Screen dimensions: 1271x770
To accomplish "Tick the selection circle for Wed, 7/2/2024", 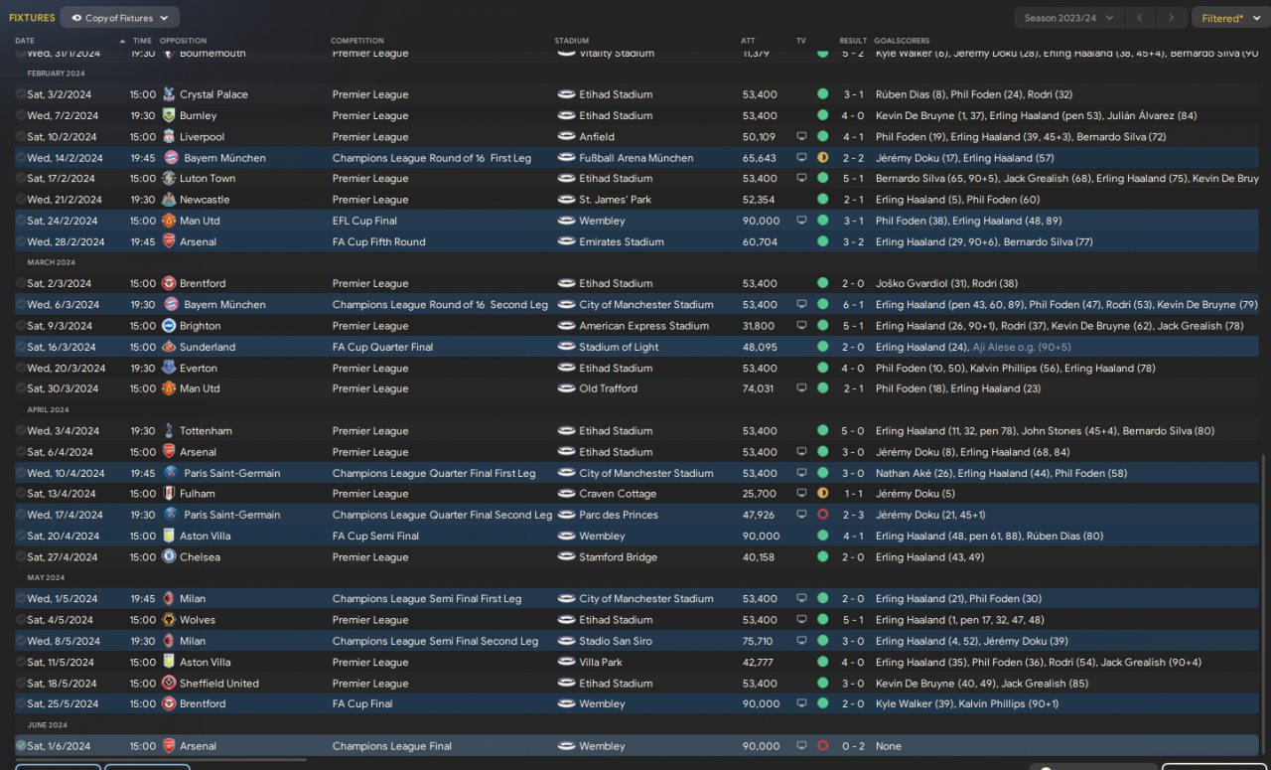I will [21, 115].
